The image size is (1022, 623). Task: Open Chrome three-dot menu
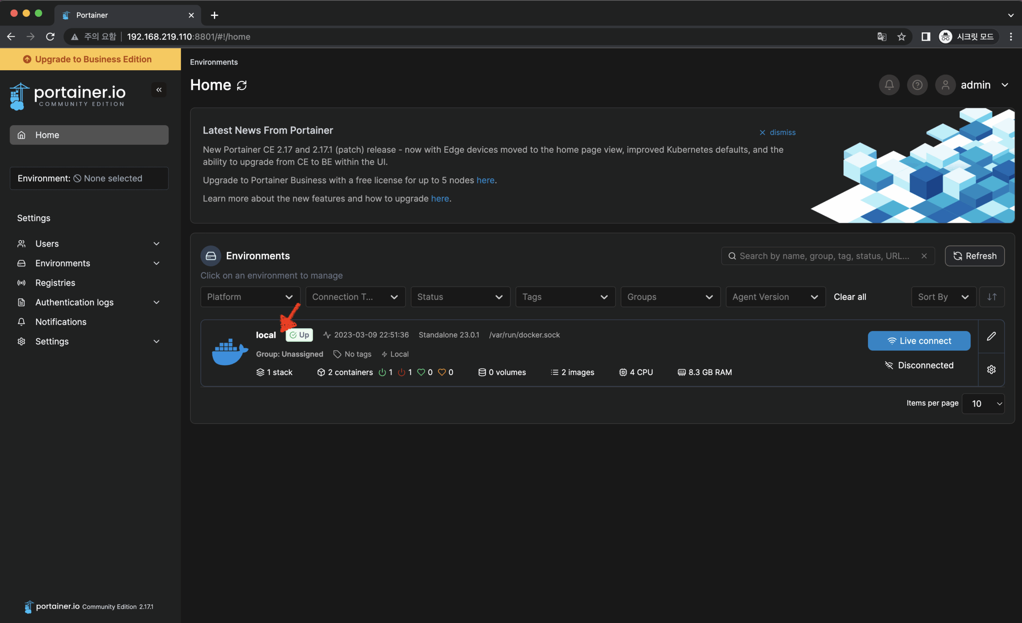(x=1011, y=37)
